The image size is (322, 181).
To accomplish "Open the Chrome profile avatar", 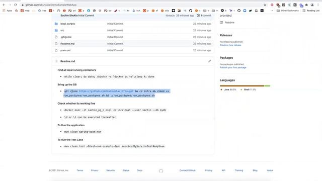I will 312,5.
